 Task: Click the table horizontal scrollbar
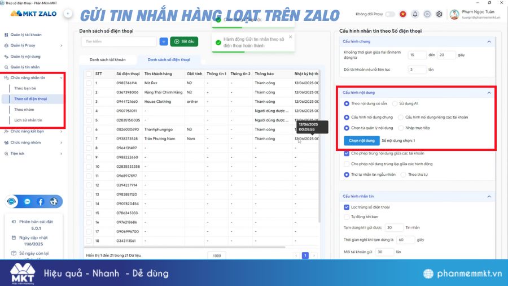coord(185,248)
